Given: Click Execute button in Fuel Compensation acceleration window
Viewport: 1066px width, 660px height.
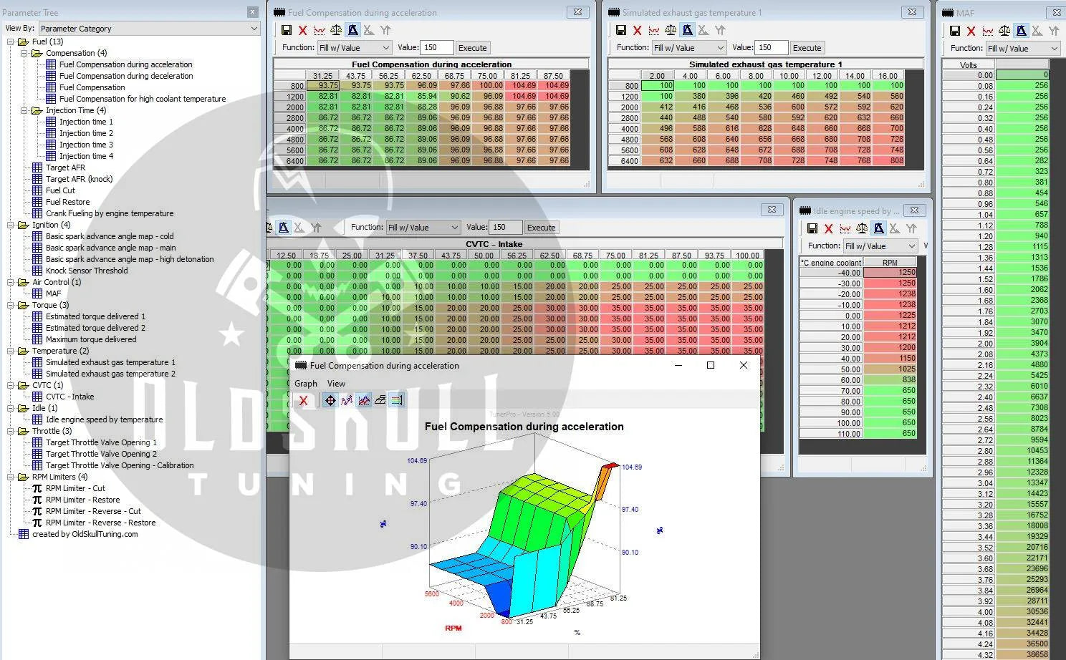Looking at the screenshot, I should [472, 48].
